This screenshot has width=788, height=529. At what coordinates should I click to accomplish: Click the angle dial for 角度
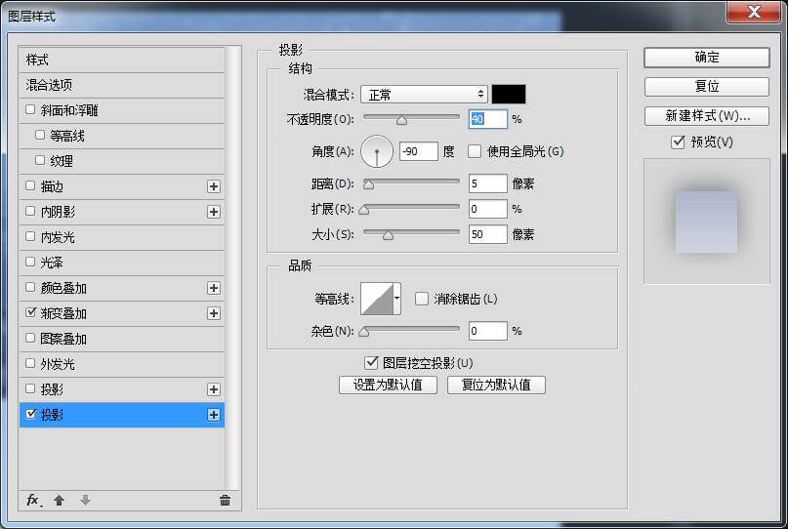pyautogui.click(x=377, y=151)
